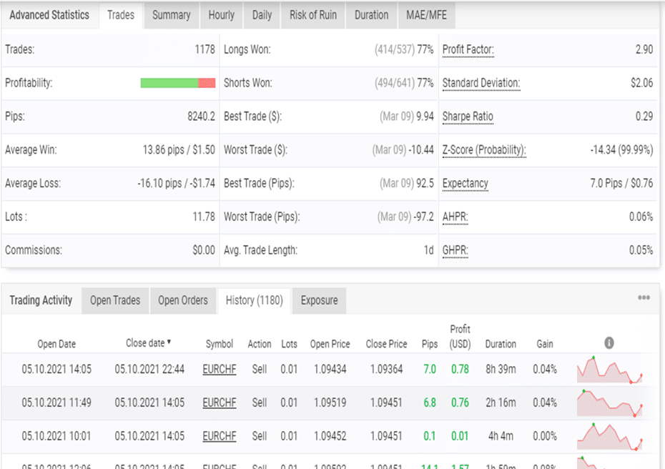View the Daily tab

coord(262,14)
